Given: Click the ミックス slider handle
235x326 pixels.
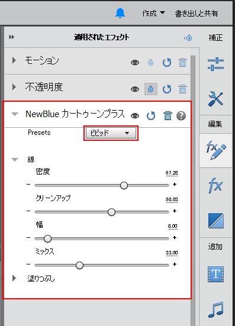Looking at the screenshot, I should pyautogui.click(x=79, y=265).
